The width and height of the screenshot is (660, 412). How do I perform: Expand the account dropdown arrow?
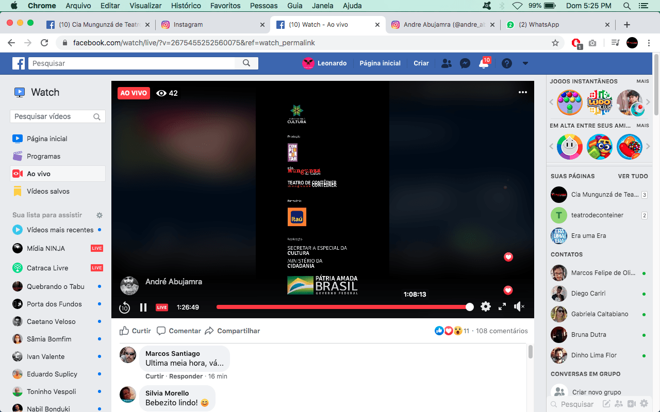[525, 63]
